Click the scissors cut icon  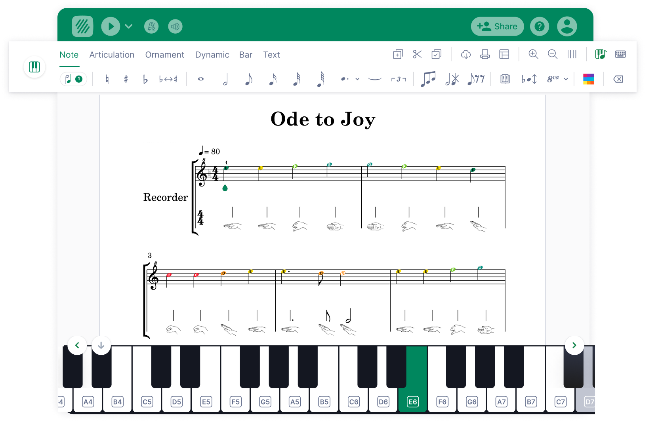(x=417, y=55)
